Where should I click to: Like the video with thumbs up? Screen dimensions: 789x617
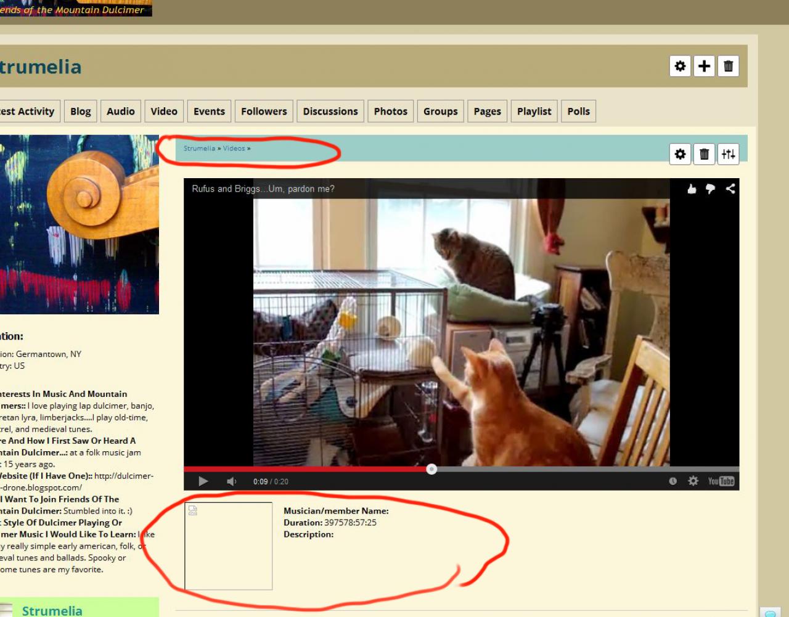tap(692, 189)
